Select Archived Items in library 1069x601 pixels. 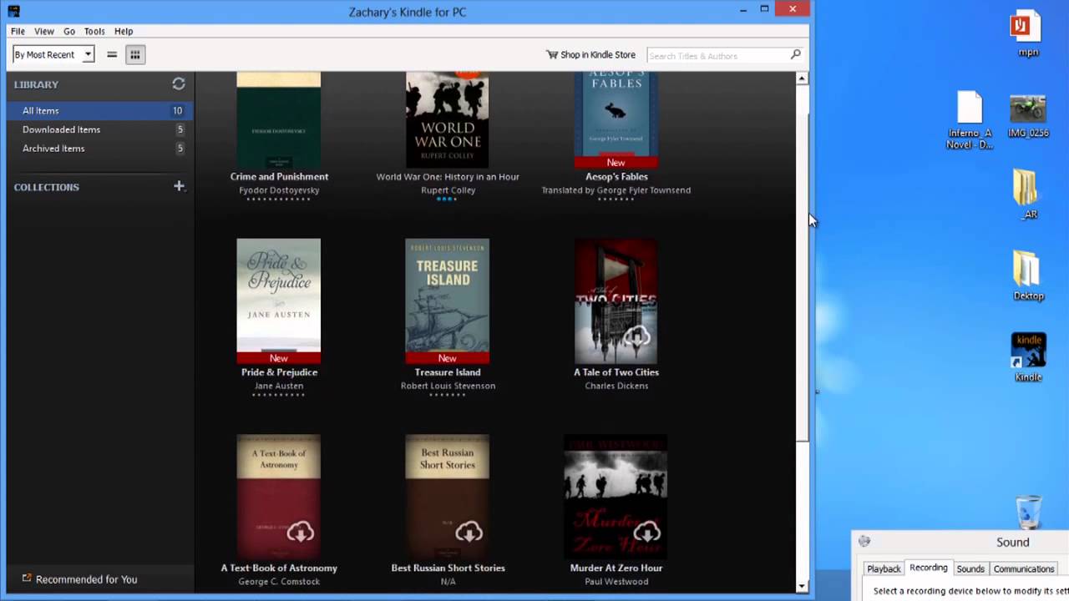pos(100,149)
